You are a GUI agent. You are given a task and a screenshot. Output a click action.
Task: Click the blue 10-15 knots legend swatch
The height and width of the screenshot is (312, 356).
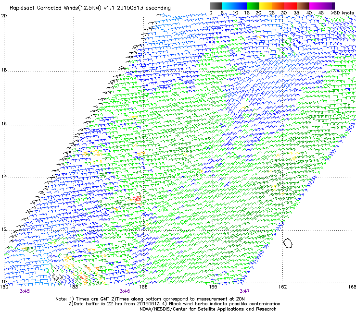pyautogui.click(x=241, y=6)
